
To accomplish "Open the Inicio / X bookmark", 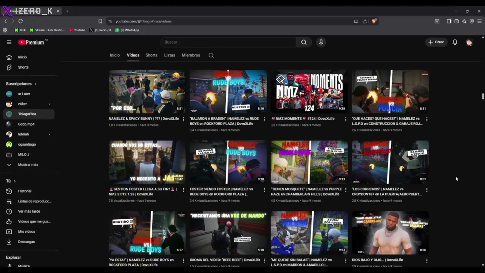I will (100, 30).
